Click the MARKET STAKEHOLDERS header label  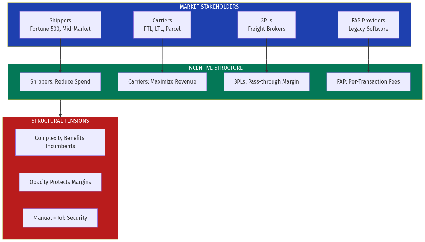pos(209,6)
